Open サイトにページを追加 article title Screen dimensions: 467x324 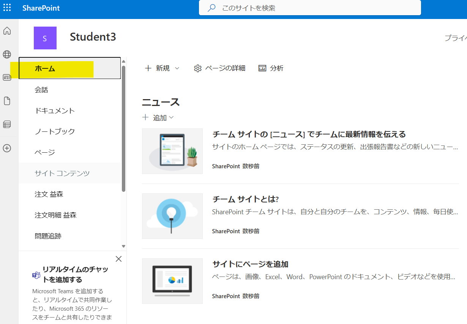click(x=250, y=264)
